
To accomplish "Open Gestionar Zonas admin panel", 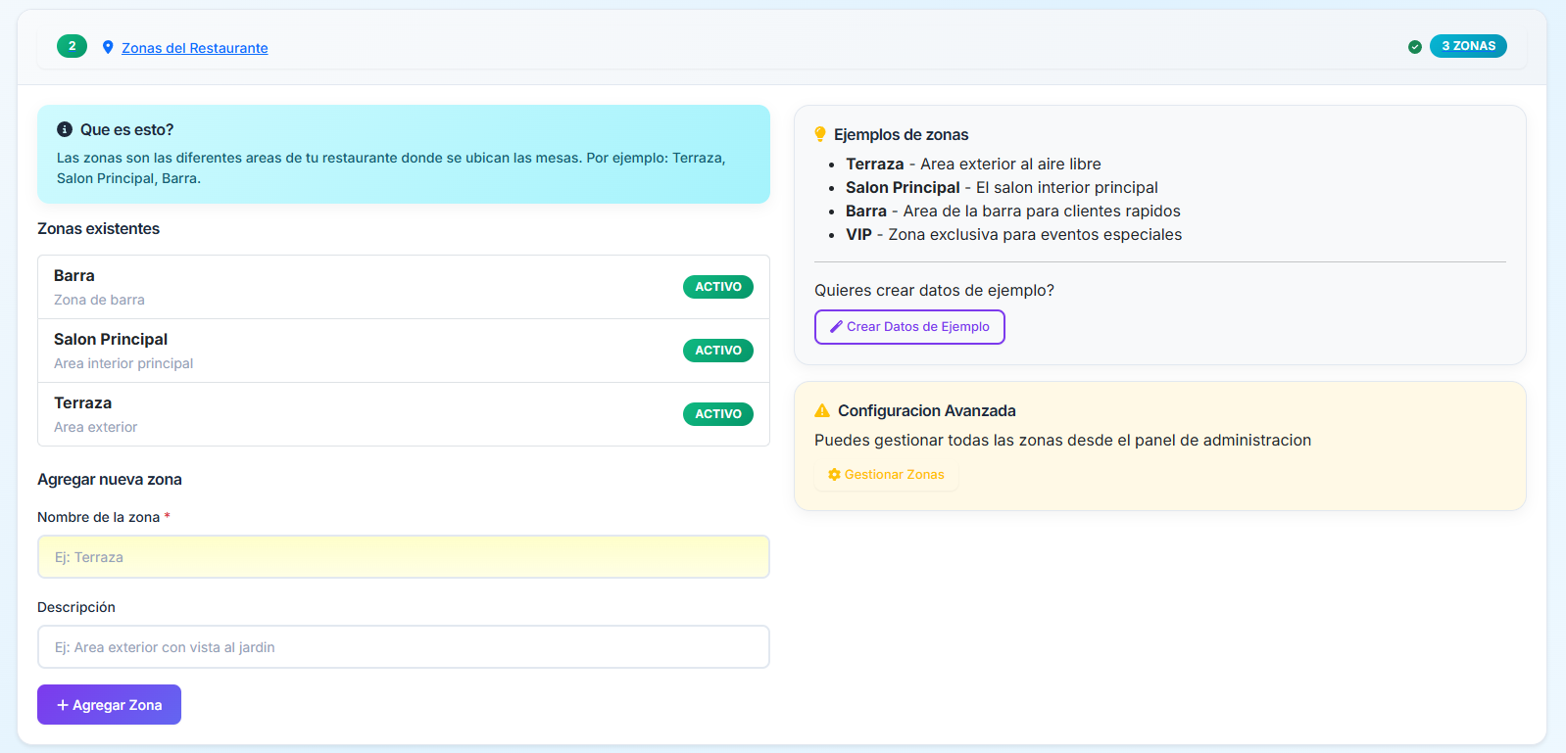I will pos(893,475).
